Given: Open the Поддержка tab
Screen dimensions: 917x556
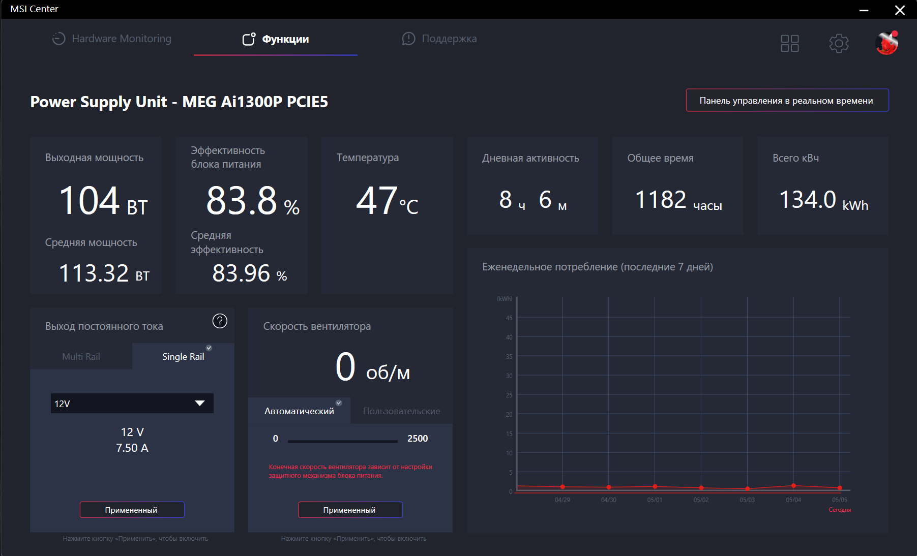Looking at the screenshot, I should 439,39.
